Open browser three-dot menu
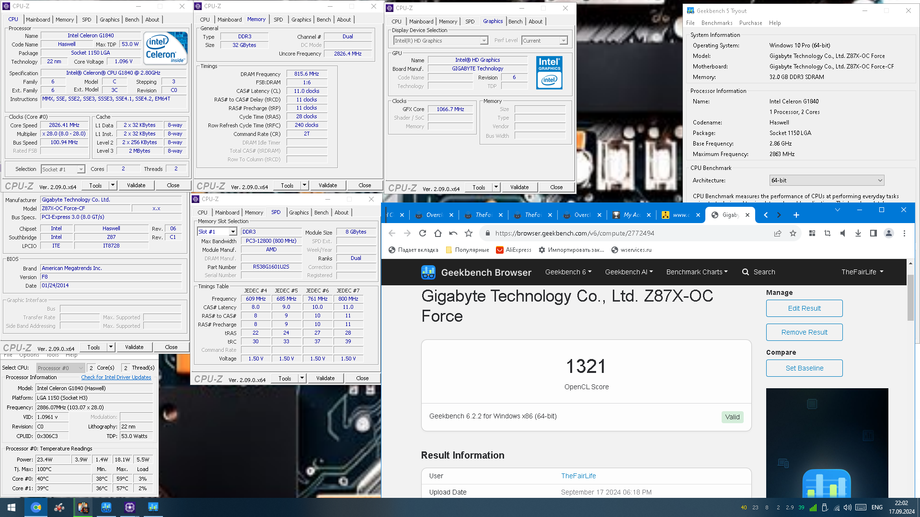The width and height of the screenshot is (920, 517). (x=904, y=233)
